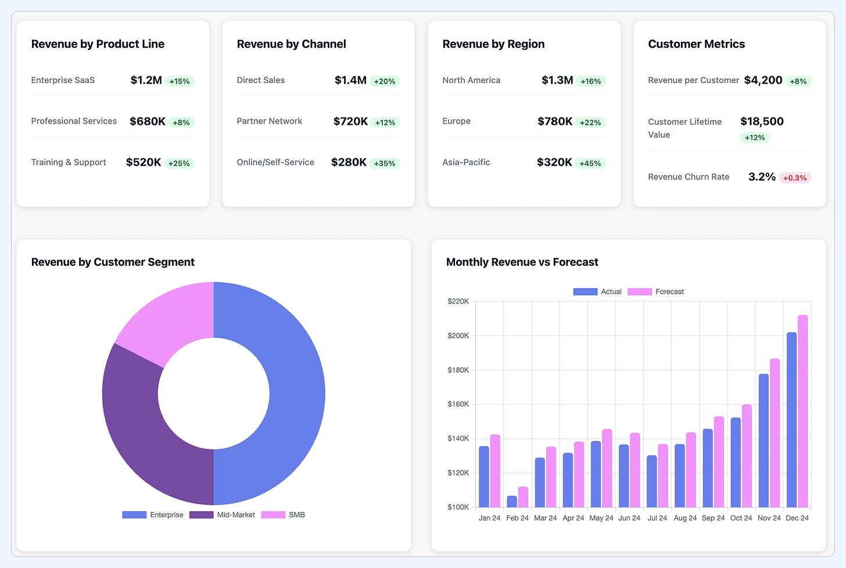Click the pink SMB legend swatch
Screen dimensions: 846x568
(x=273, y=515)
